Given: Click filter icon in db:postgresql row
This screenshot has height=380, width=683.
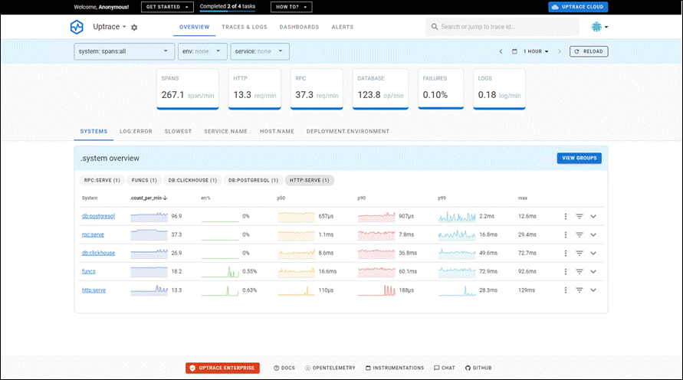Looking at the screenshot, I should [x=580, y=216].
